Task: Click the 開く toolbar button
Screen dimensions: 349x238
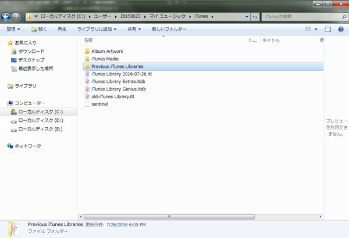Action: [38, 29]
